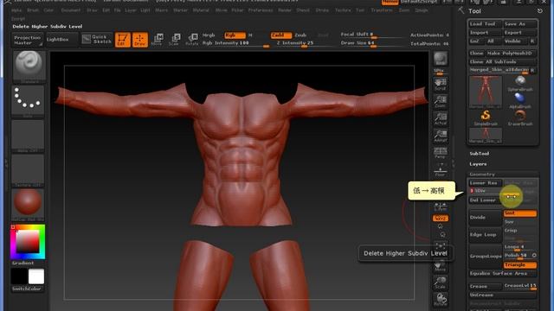The width and height of the screenshot is (554, 311).
Task: Adjust the Draw Size slider
Action: 371,43
